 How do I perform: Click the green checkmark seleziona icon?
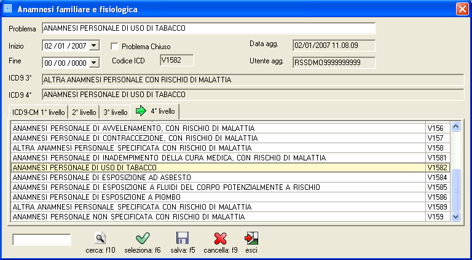[x=143, y=238]
